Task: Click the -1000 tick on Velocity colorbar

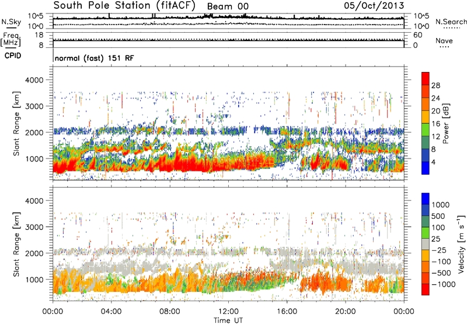Action: pos(444,284)
